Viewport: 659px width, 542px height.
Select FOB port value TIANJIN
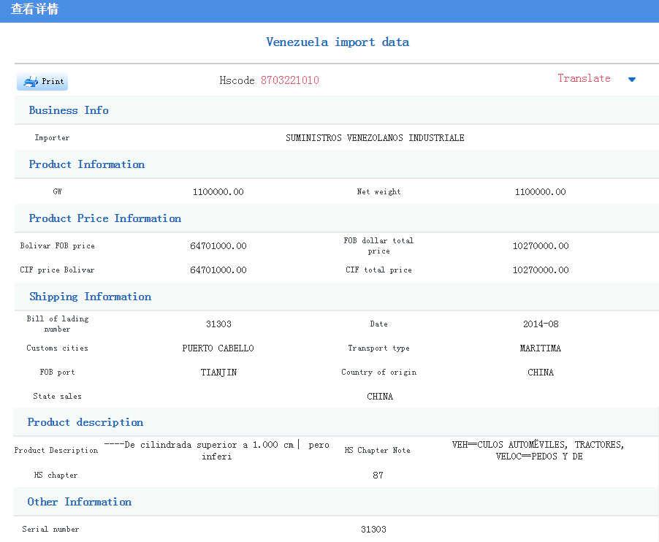point(218,373)
